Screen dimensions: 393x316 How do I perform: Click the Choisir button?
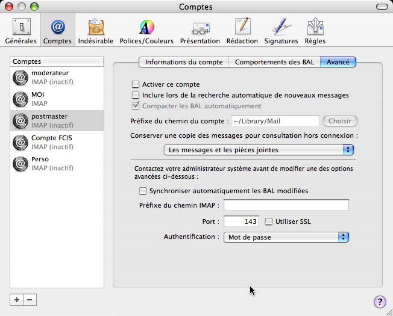340,121
